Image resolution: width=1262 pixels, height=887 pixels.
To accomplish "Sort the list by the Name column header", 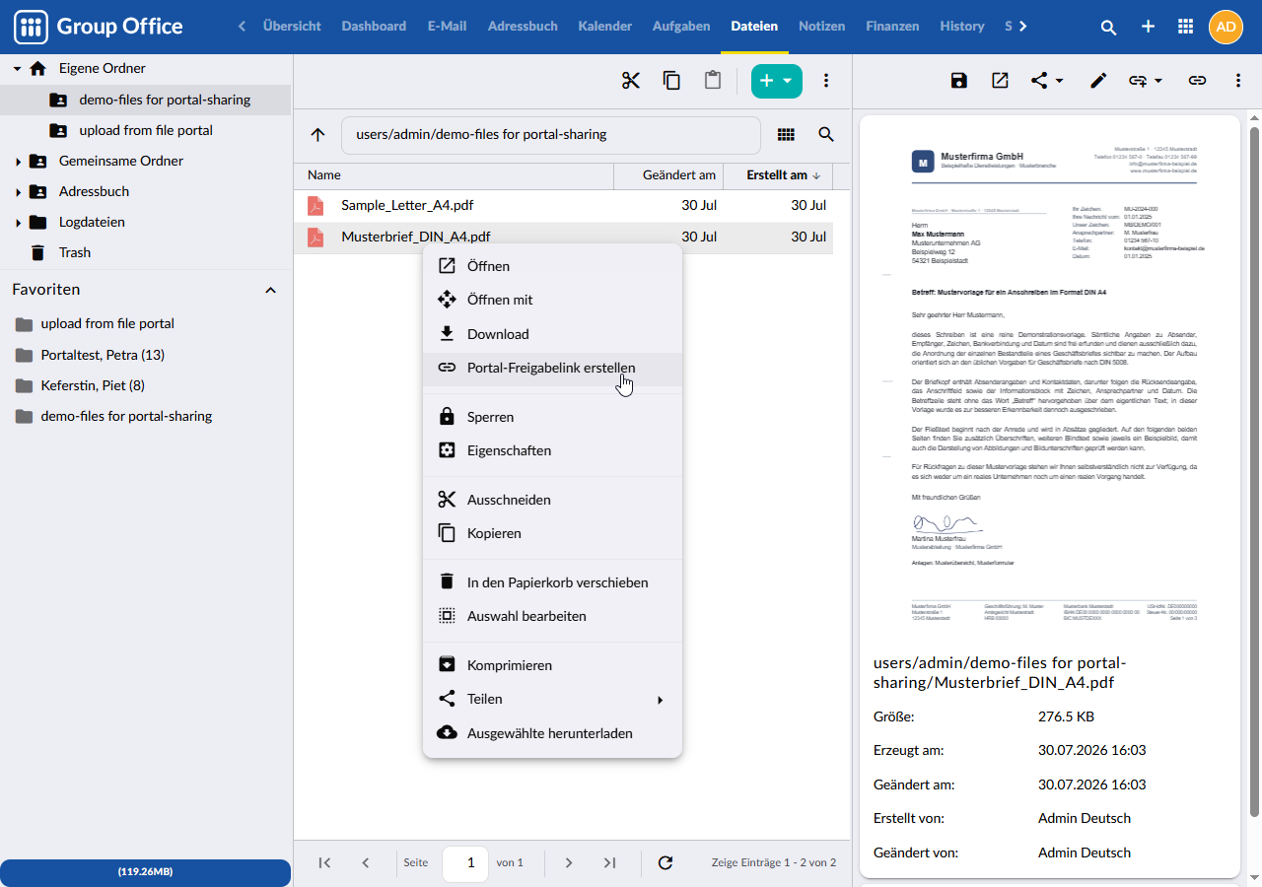I will [454, 175].
